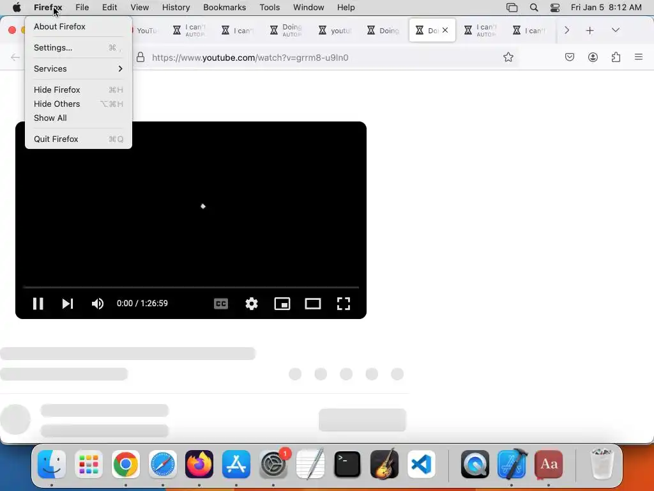Screen dimensions: 654x491
Task: Open Launchpad from the Dock
Action: pyautogui.click(x=88, y=464)
